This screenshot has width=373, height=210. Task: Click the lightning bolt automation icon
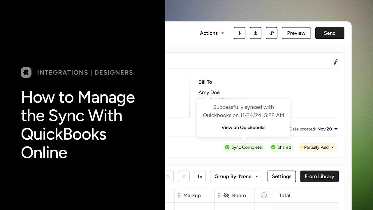[240, 33]
